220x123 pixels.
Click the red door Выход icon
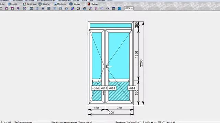tap(89, 4)
